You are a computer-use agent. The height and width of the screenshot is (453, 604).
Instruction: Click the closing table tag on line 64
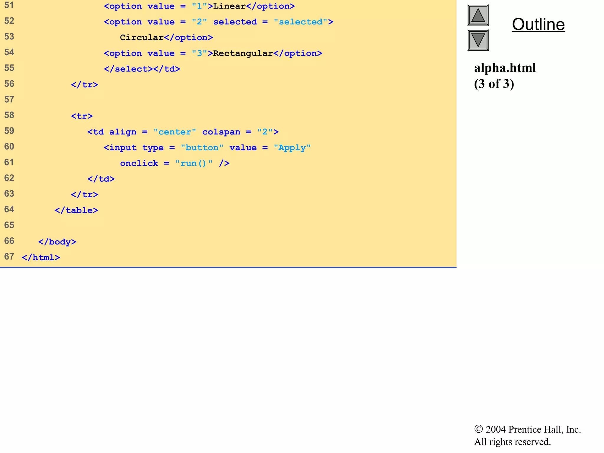pyautogui.click(x=76, y=210)
